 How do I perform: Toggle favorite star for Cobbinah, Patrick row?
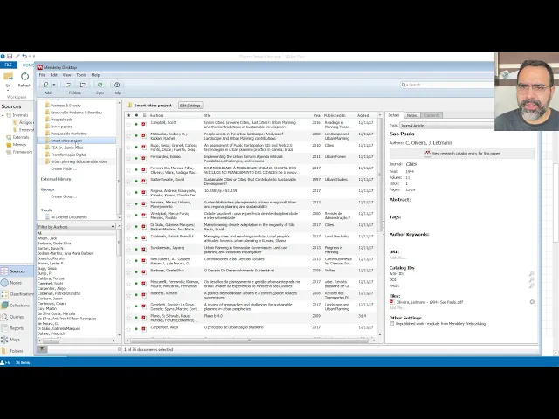128,238
